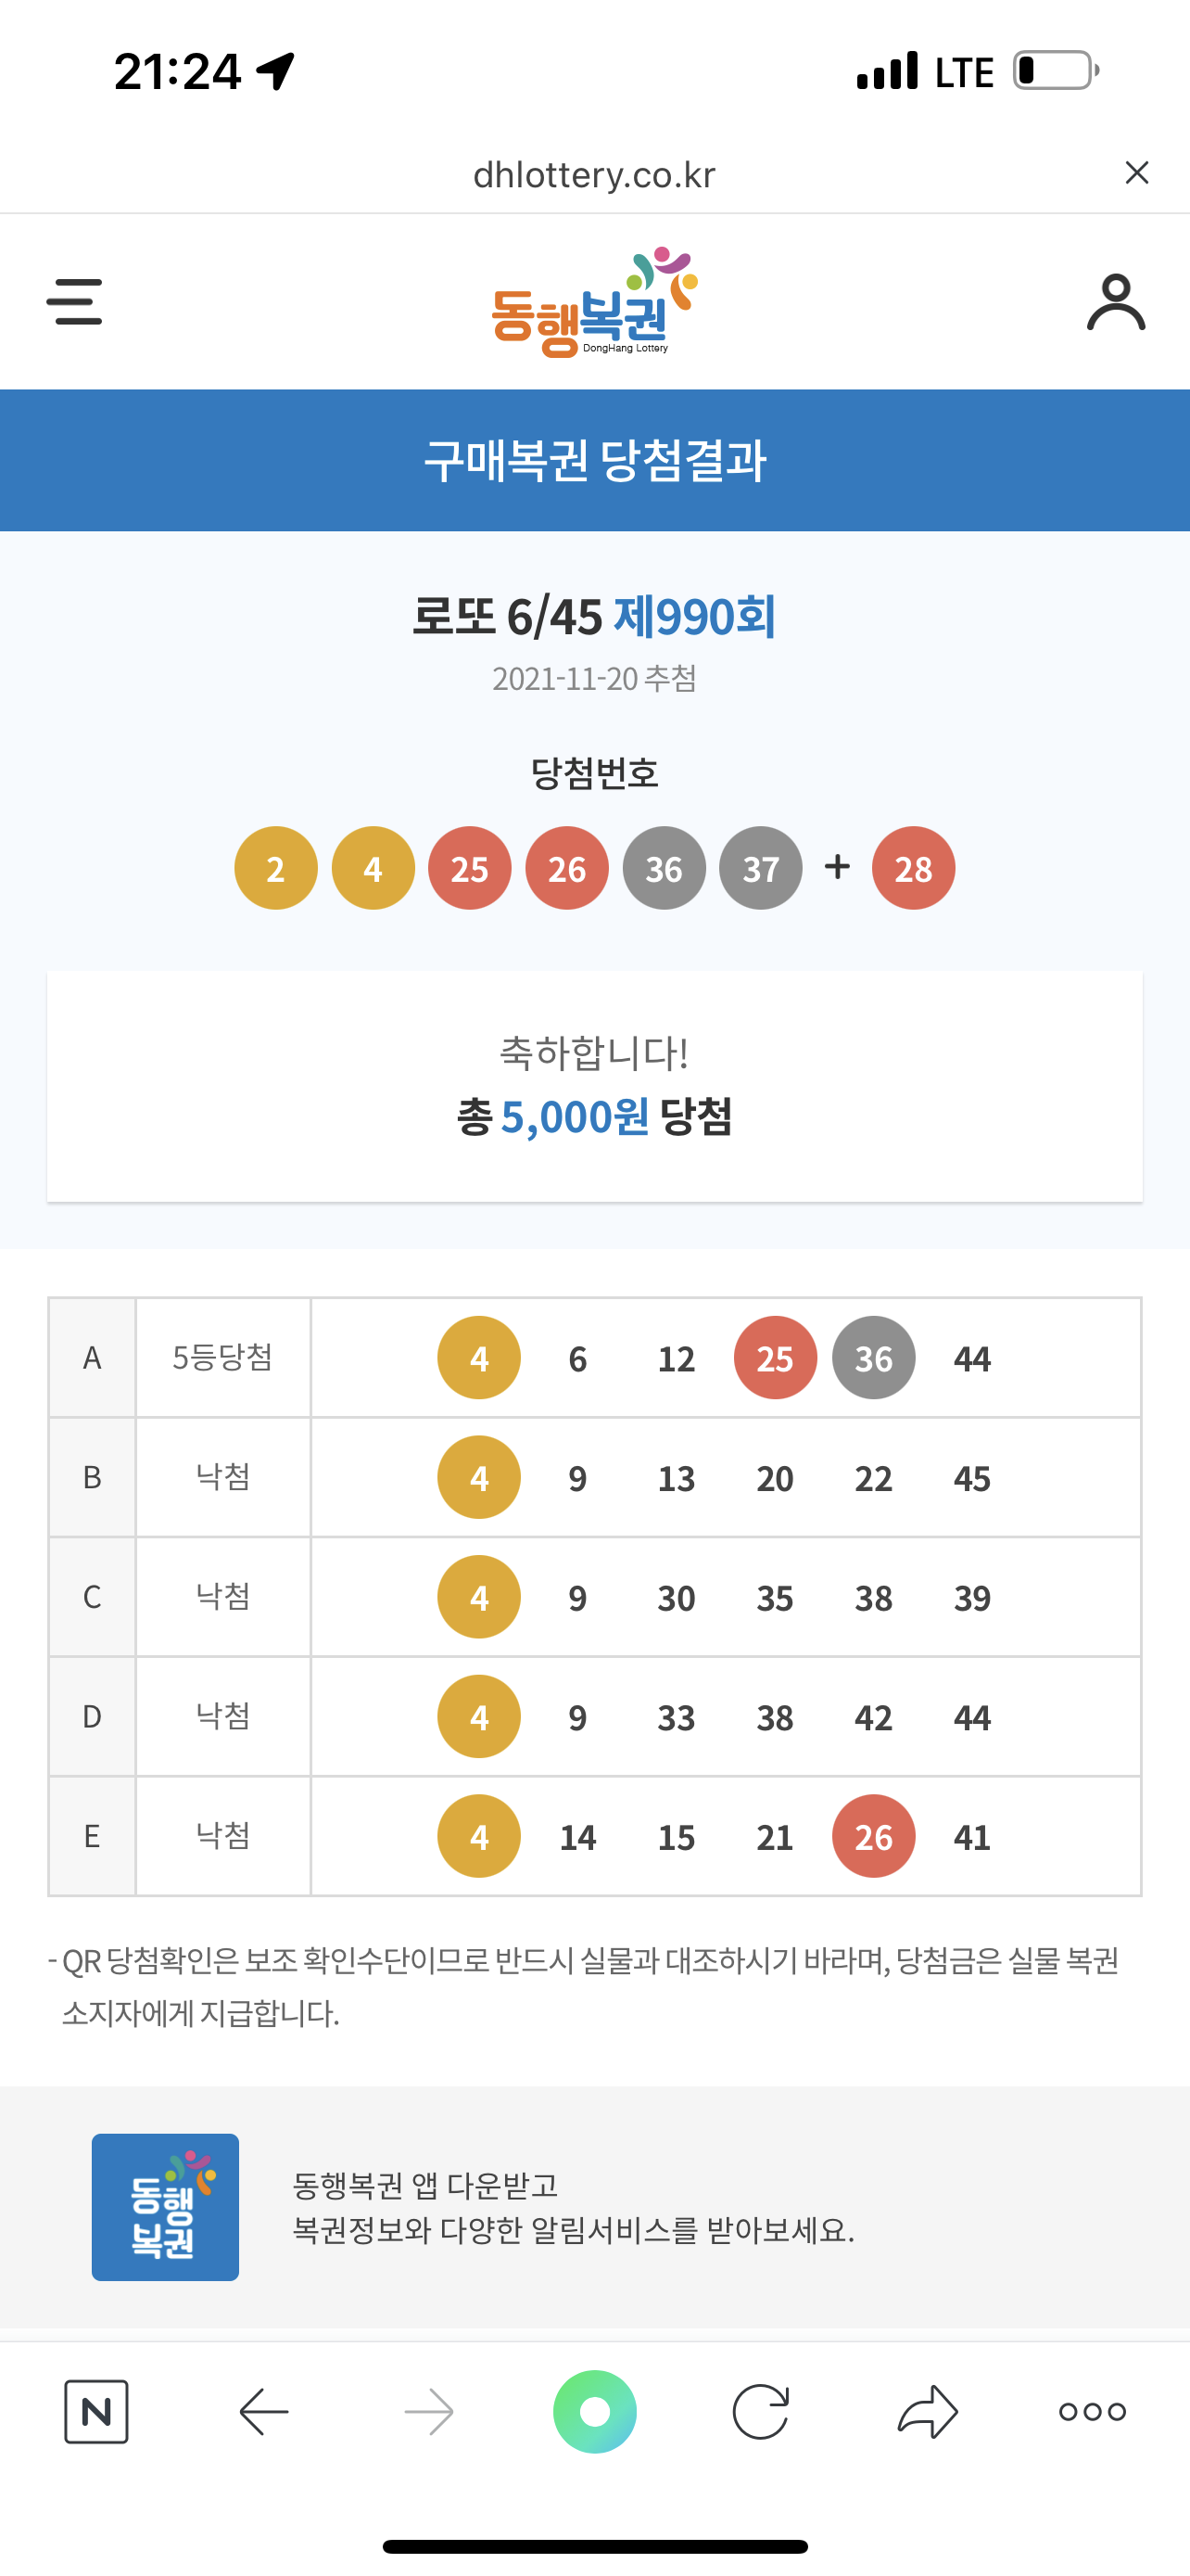Tap the green circle search button

tap(594, 2411)
